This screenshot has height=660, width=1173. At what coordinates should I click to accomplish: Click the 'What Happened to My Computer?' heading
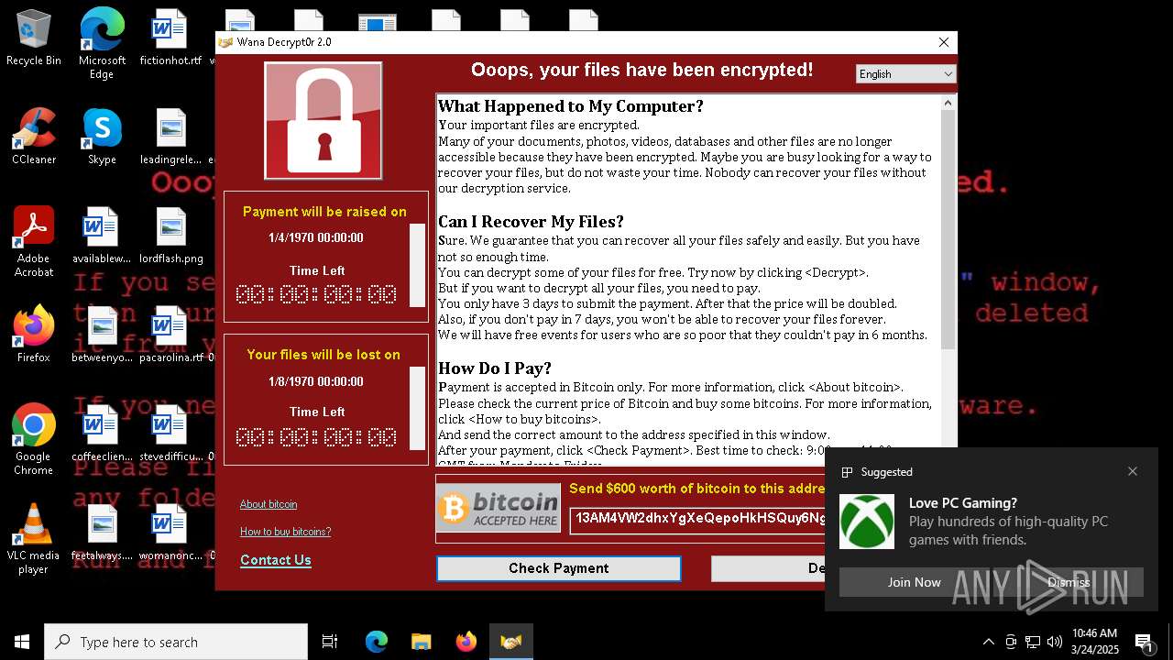[x=571, y=106]
